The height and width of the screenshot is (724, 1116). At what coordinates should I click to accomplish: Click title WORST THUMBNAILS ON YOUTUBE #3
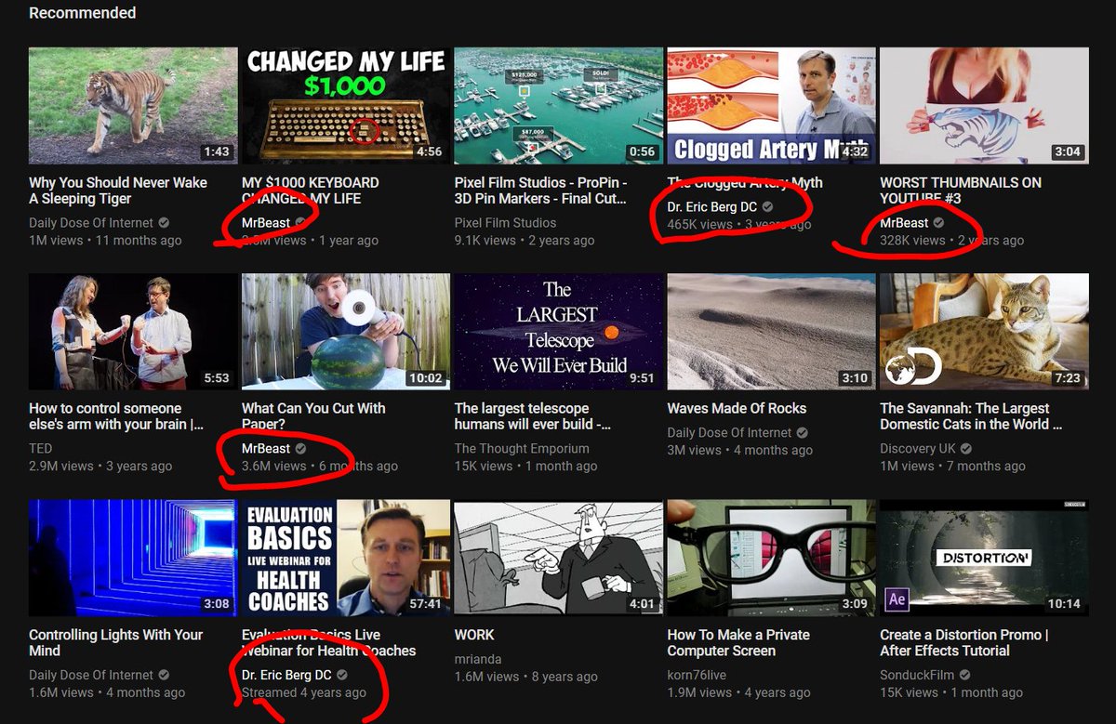coord(961,191)
